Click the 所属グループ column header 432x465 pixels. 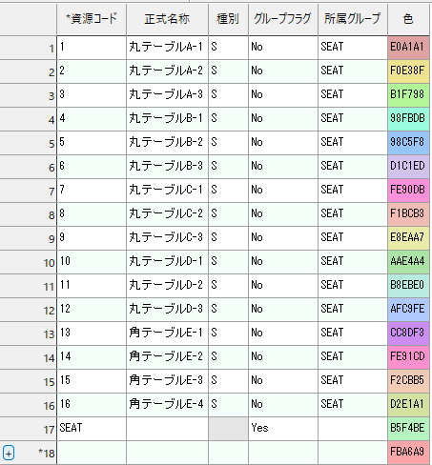pos(353,19)
